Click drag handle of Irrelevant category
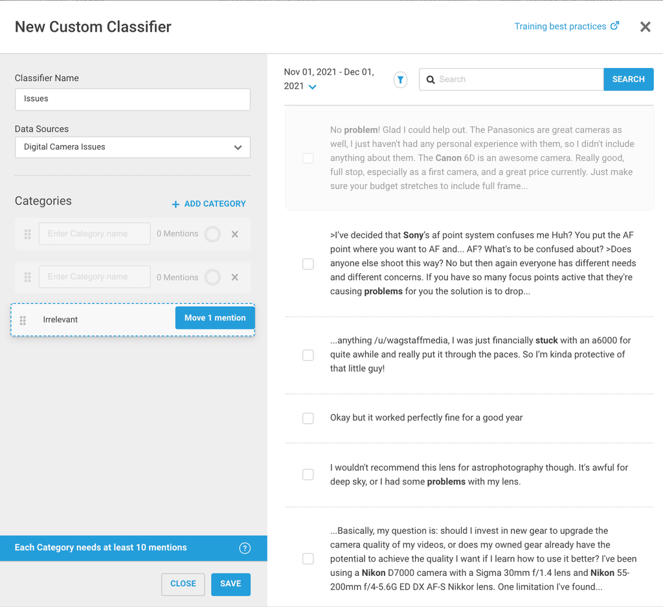The width and height of the screenshot is (663, 607). 23,320
